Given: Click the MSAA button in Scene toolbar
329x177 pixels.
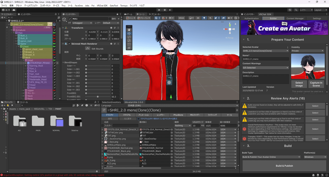Looking at the screenshot, I should click(x=181, y=18).
